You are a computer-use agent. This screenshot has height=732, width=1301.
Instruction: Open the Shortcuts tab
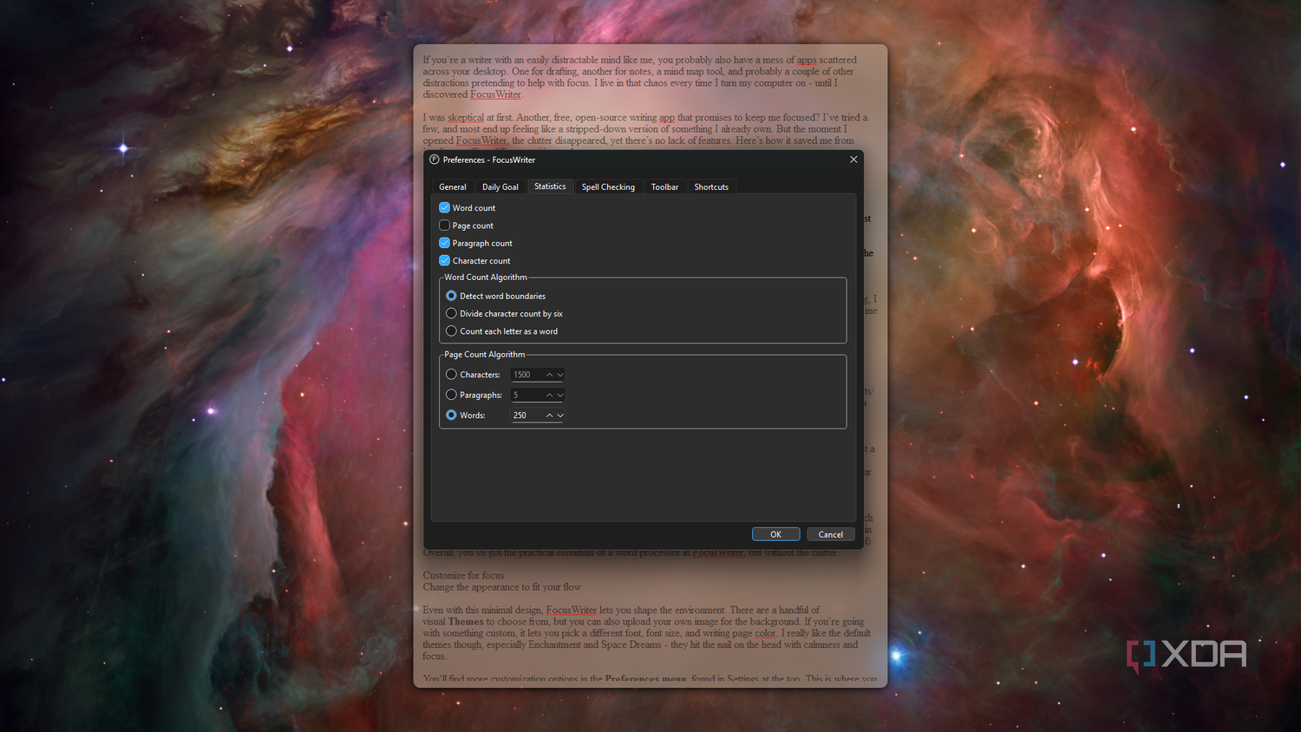tap(711, 187)
